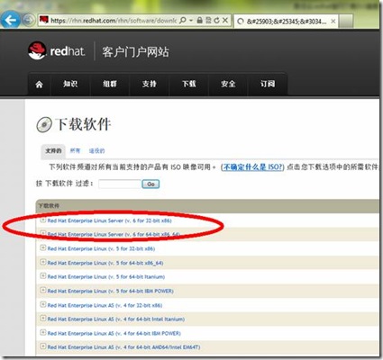This screenshot has height=360, width=383.
Task: Click the address bar URL field
Action: 114,21
